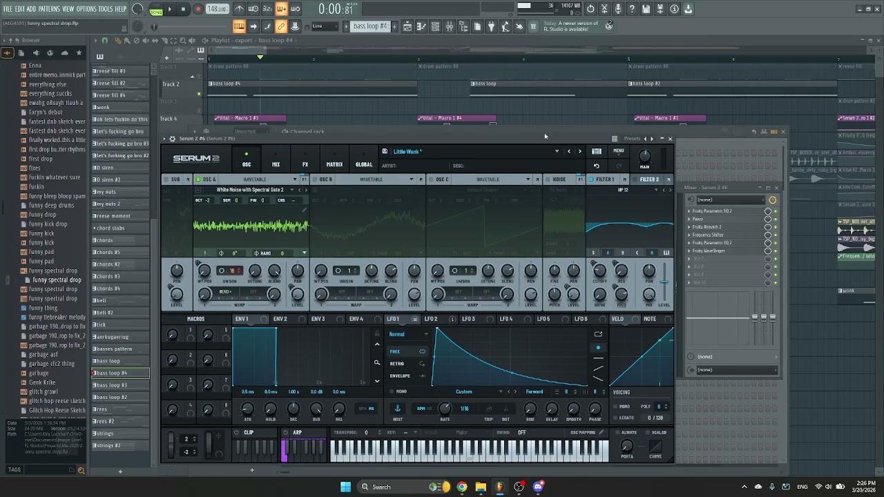Open the mixer view icon
The height and width of the screenshot is (497, 884).
450,26
